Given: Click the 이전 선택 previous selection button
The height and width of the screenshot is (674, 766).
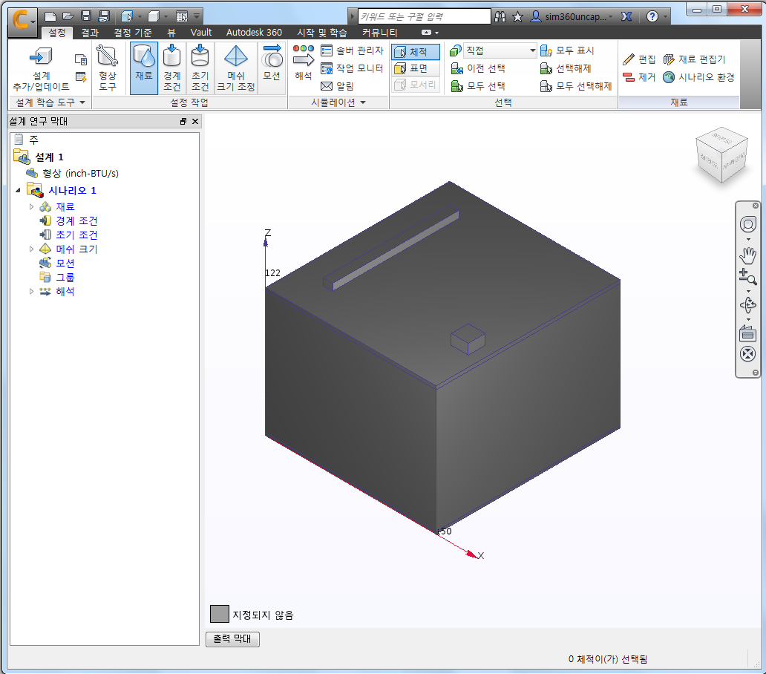Looking at the screenshot, I should pos(478,68).
